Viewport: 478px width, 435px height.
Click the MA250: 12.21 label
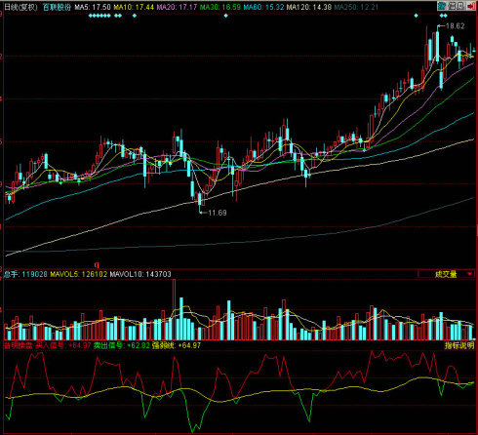pyautogui.click(x=356, y=7)
